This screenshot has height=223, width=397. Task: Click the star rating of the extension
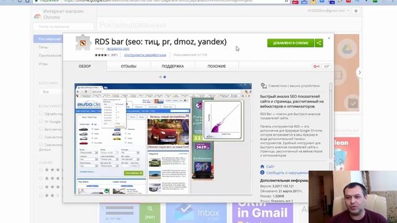[102, 55]
